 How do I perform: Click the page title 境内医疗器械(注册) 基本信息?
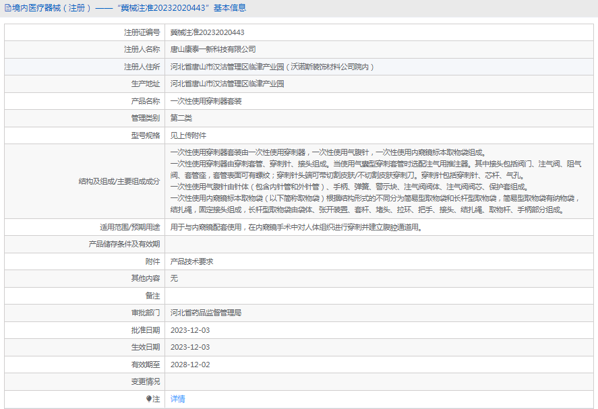point(129,8)
